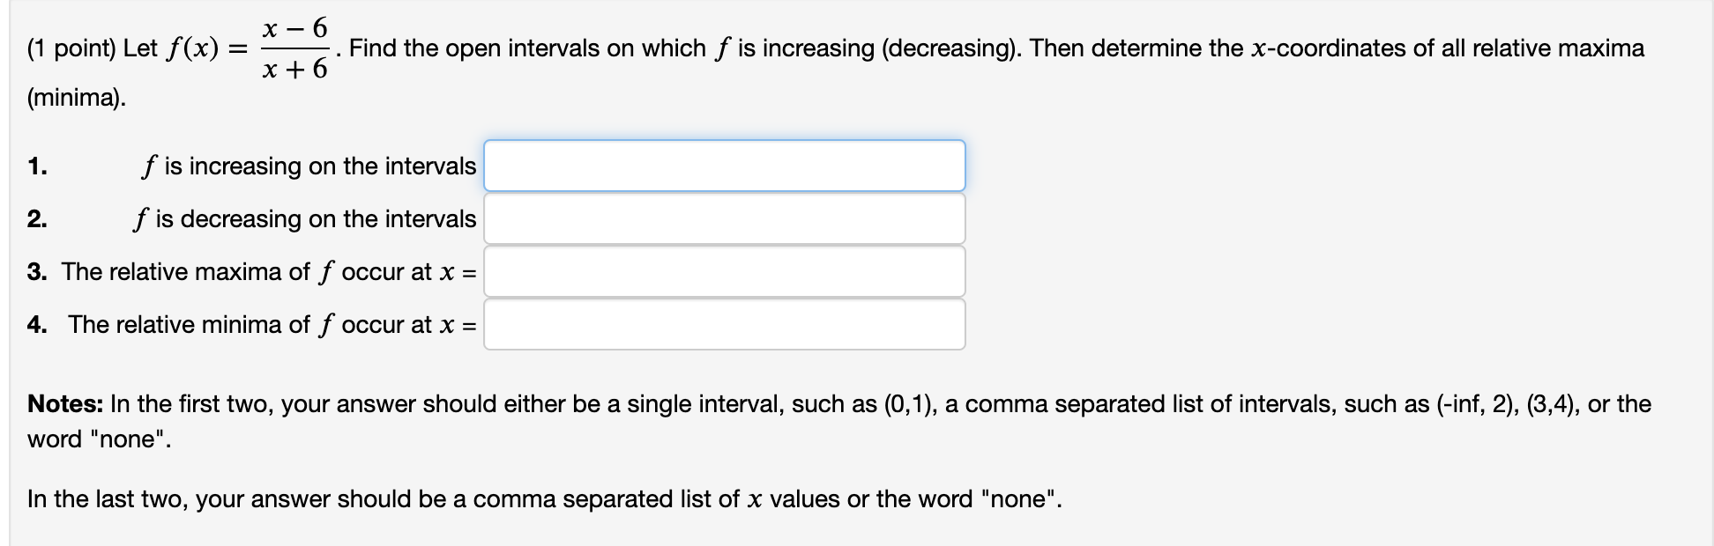Click the decreasing intervals answer box
The image size is (1714, 546).
(x=723, y=218)
